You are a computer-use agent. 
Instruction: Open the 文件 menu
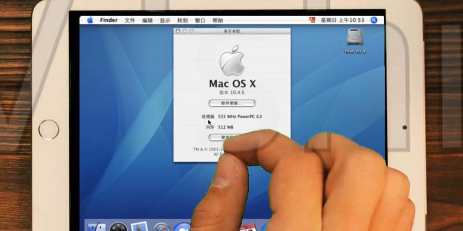(130, 20)
